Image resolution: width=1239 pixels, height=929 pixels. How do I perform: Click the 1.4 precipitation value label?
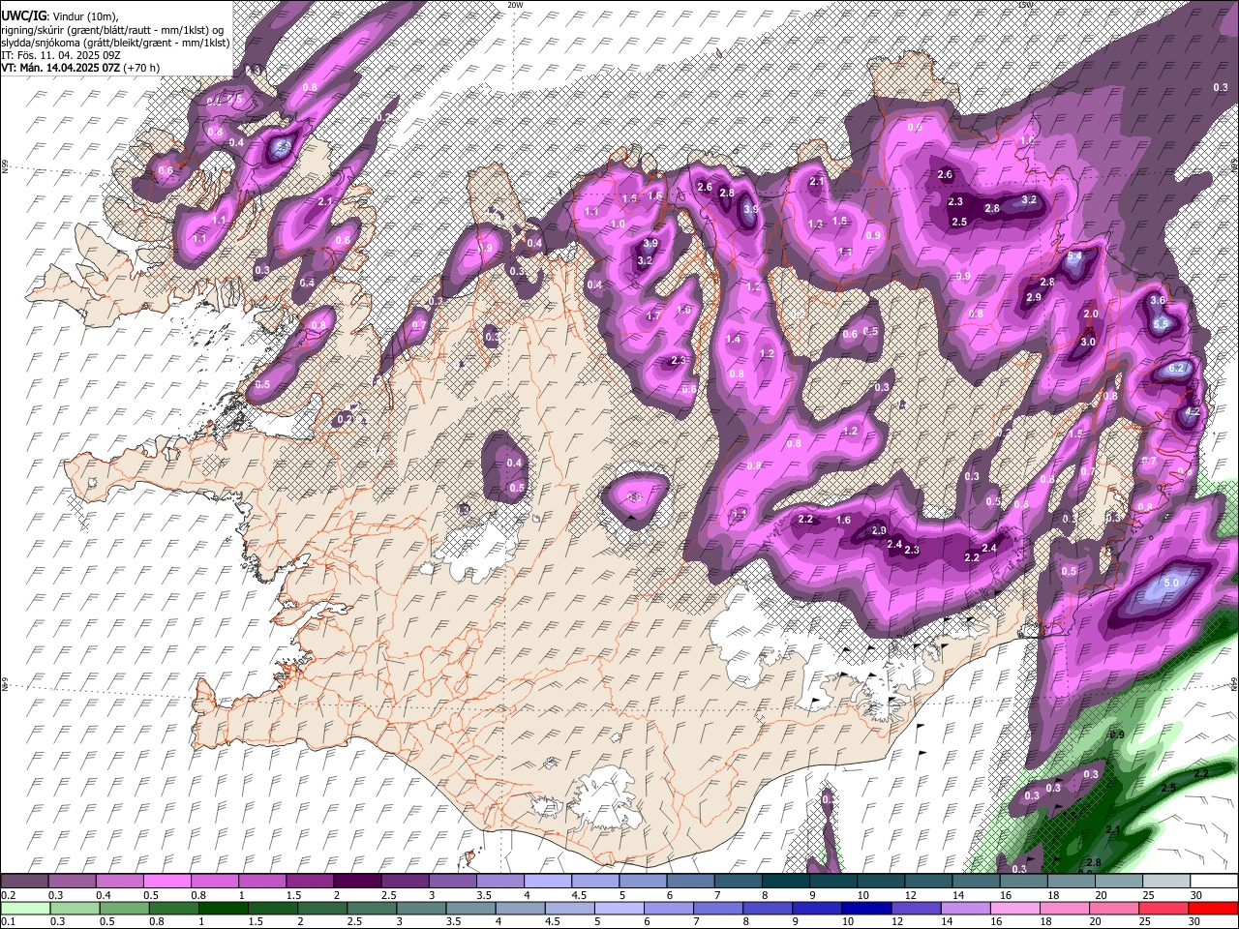point(734,340)
